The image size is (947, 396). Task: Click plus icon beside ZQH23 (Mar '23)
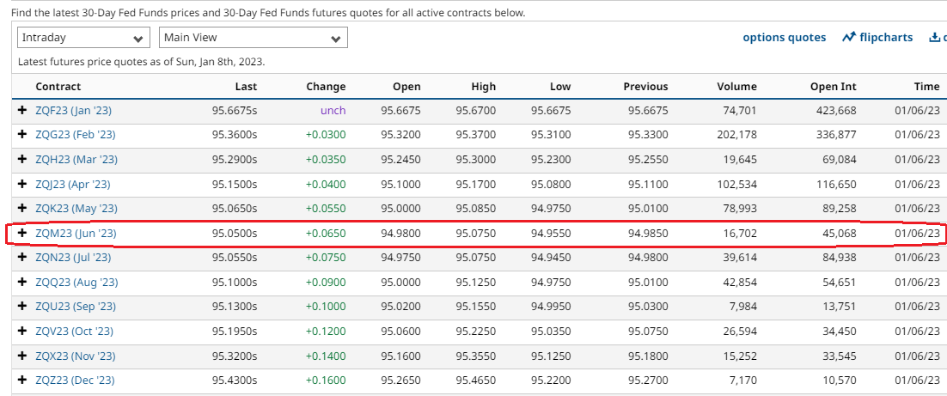[22, 160]
